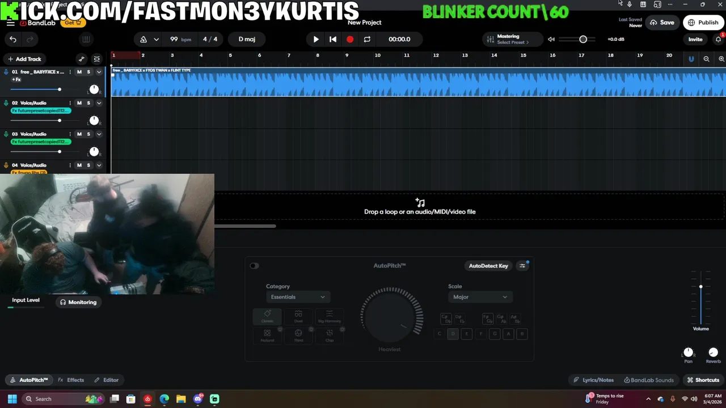Image resolution: width=726 pixels, height=408 pixels.
Task: Click the master volume speaker icon
Action: [x=551, y=39]
